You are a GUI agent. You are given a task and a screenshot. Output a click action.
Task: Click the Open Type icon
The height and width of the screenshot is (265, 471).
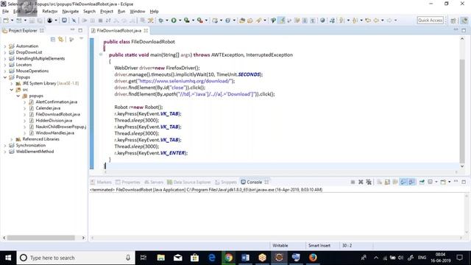pyautogui.click(x=242, y=21)
